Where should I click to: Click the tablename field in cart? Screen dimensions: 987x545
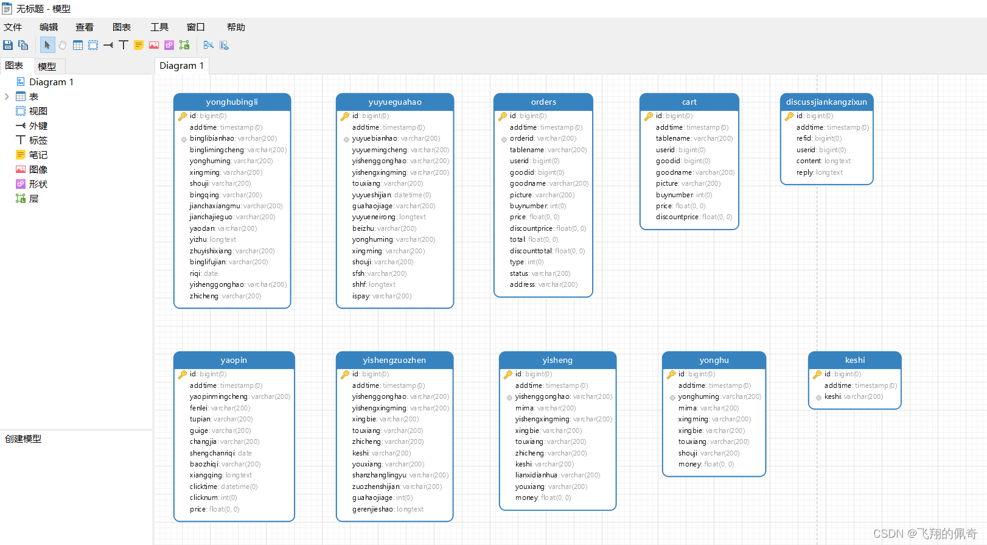694,138
